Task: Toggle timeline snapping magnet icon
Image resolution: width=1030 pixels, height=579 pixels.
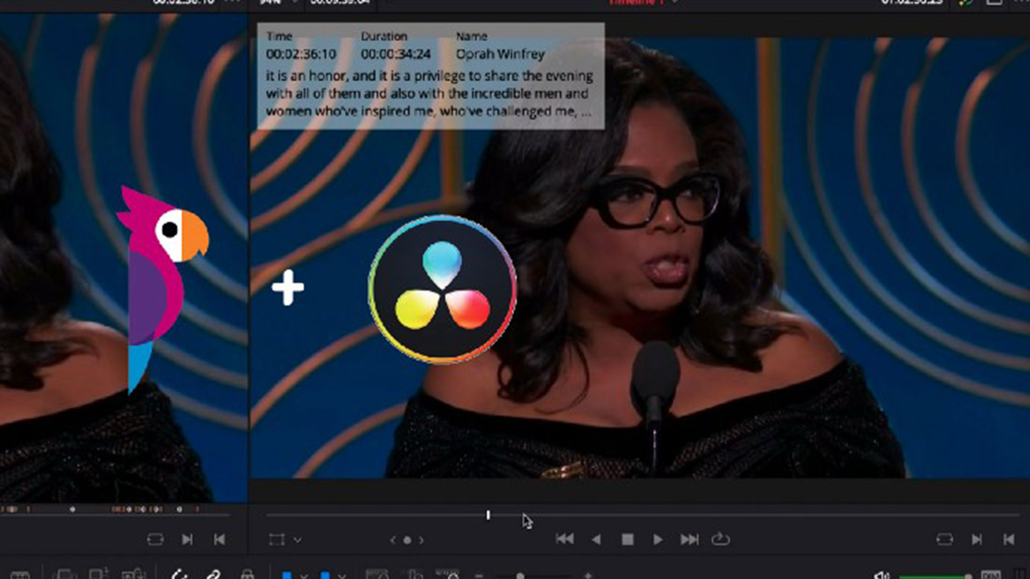Action: [x=179, y=575]
